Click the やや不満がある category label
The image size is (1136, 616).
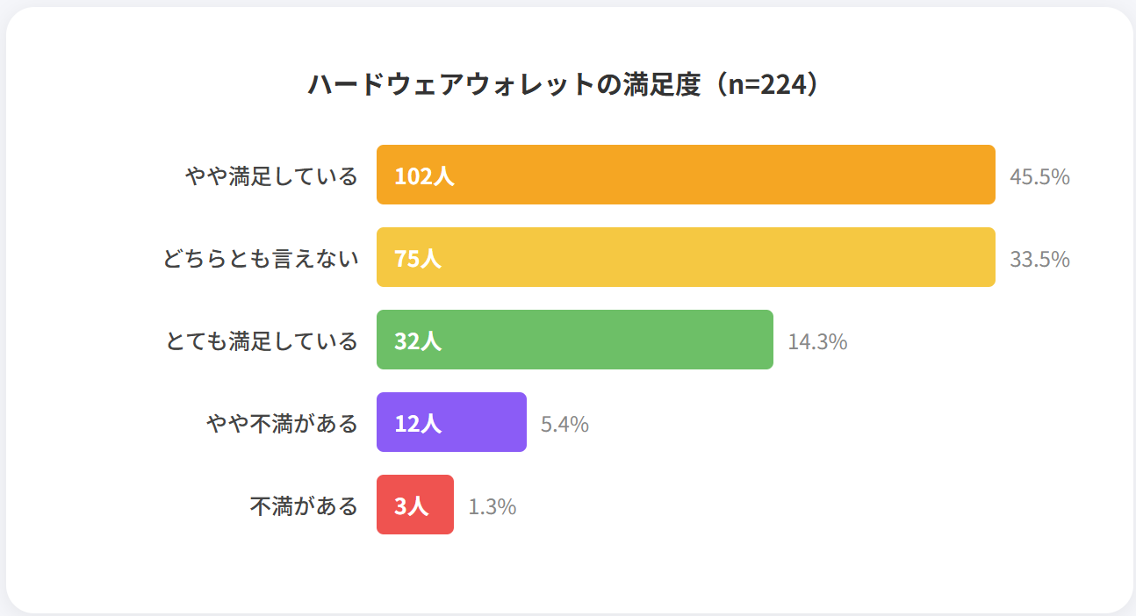coord(282,424)
